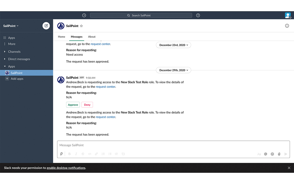Select the SailPoint app in the sidebar
Image resolution: width=294 pixels, height=184 pixels.
[26, 73]
